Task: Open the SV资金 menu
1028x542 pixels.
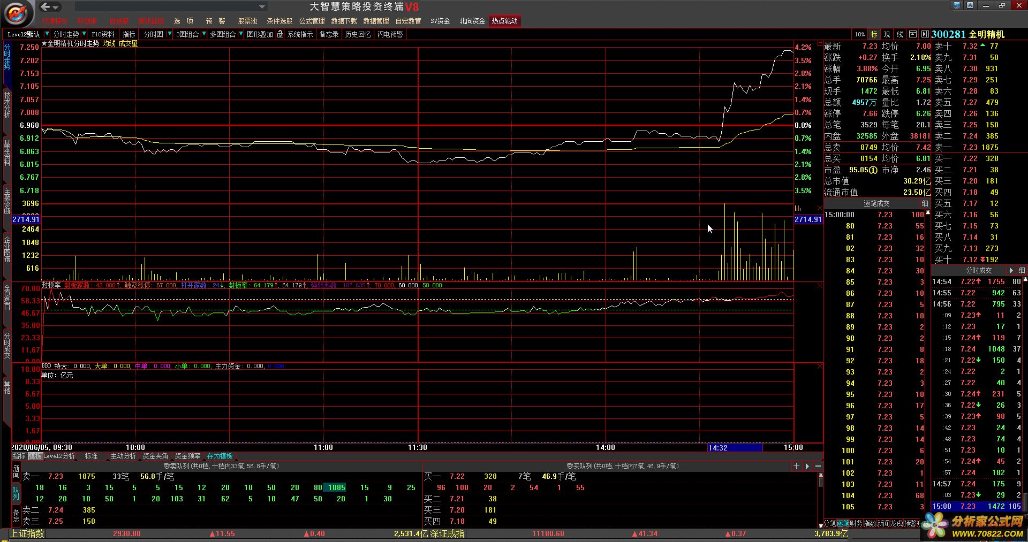Action: (x=440, y=21)
